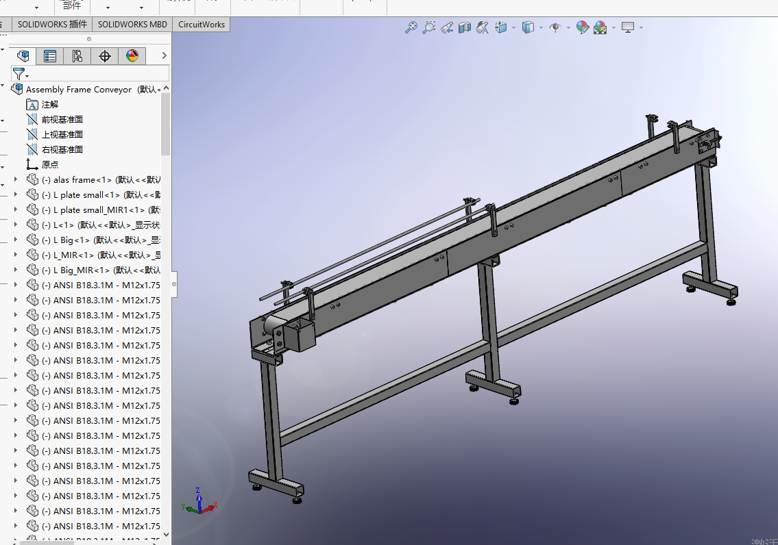Activate the Section View icon
Image resolution: width=778 pixels, height=545 pixels.
pyautogui.click(x=465, y=27)
